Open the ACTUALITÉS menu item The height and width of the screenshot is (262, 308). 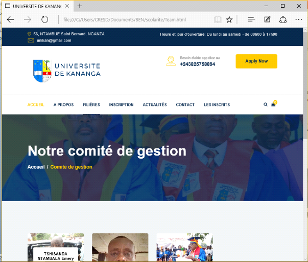tap(155, 105)
